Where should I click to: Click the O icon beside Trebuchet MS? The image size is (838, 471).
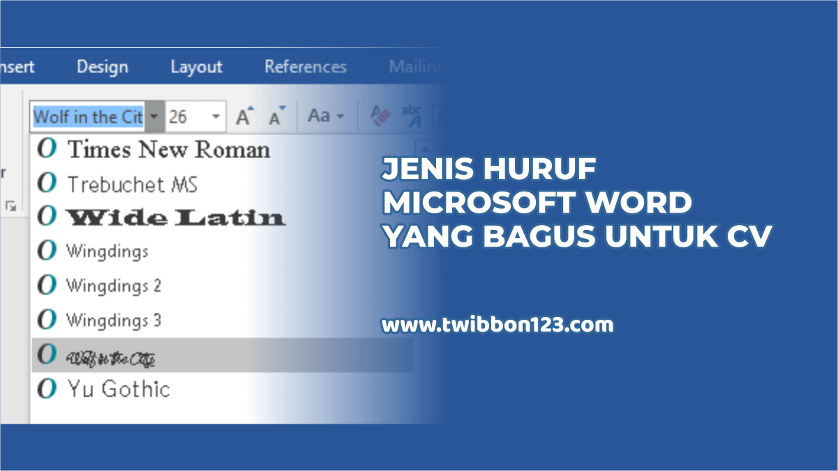pyautogui.click(x=47, y=183)
